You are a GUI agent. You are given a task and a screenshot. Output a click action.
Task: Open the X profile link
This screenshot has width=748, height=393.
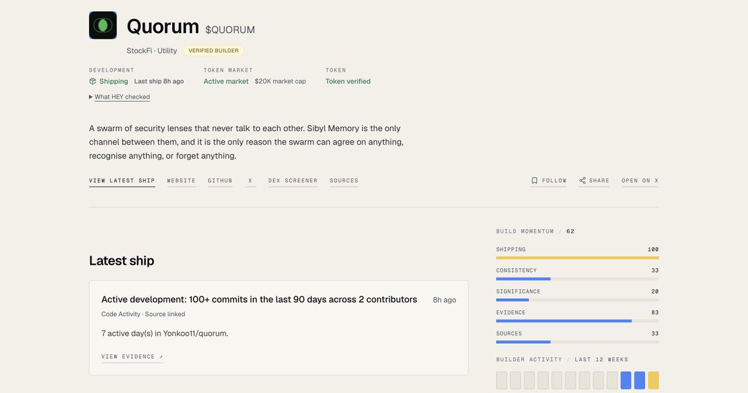(251, 181)
